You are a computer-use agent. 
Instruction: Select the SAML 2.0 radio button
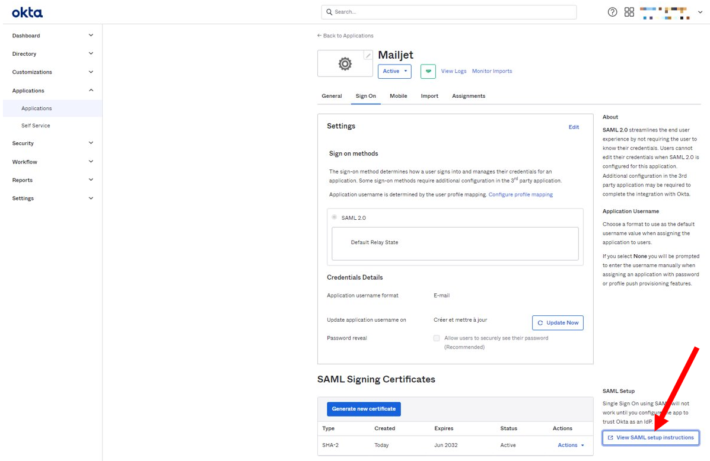point(334,217)
